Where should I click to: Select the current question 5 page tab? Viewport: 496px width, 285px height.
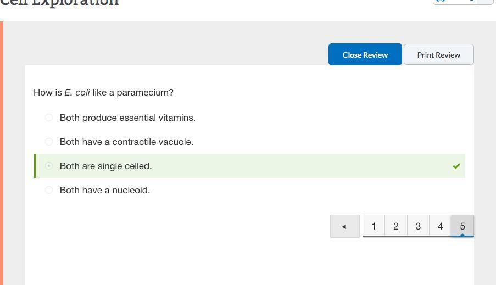coord(462,226)
